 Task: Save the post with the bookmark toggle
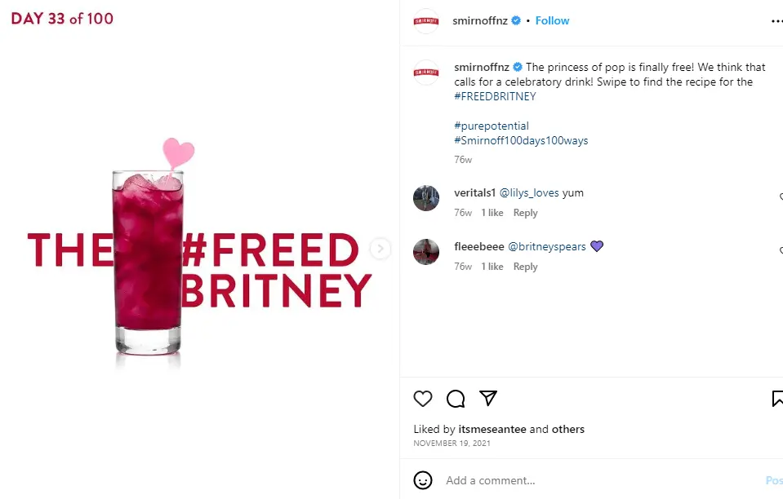pyautogui.click(x=777, y=399)
